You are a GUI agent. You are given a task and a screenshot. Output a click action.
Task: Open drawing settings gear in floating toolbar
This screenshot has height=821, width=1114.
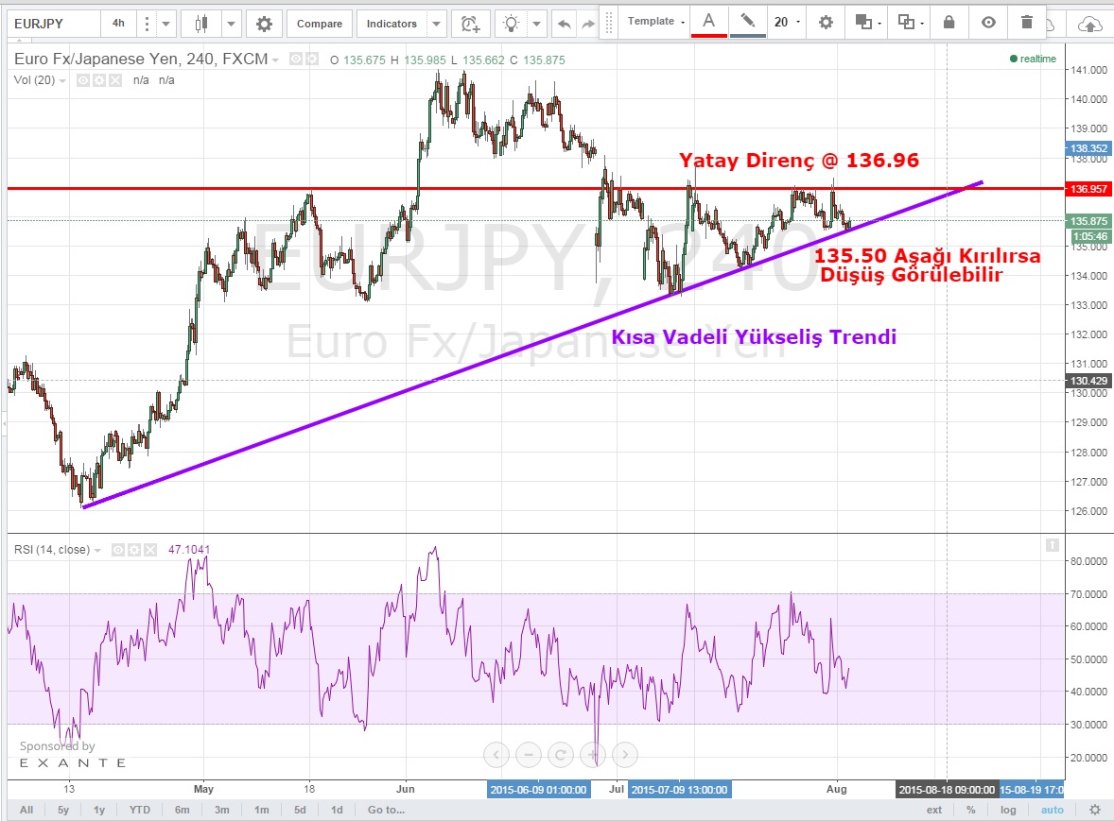tap(826, 22)
